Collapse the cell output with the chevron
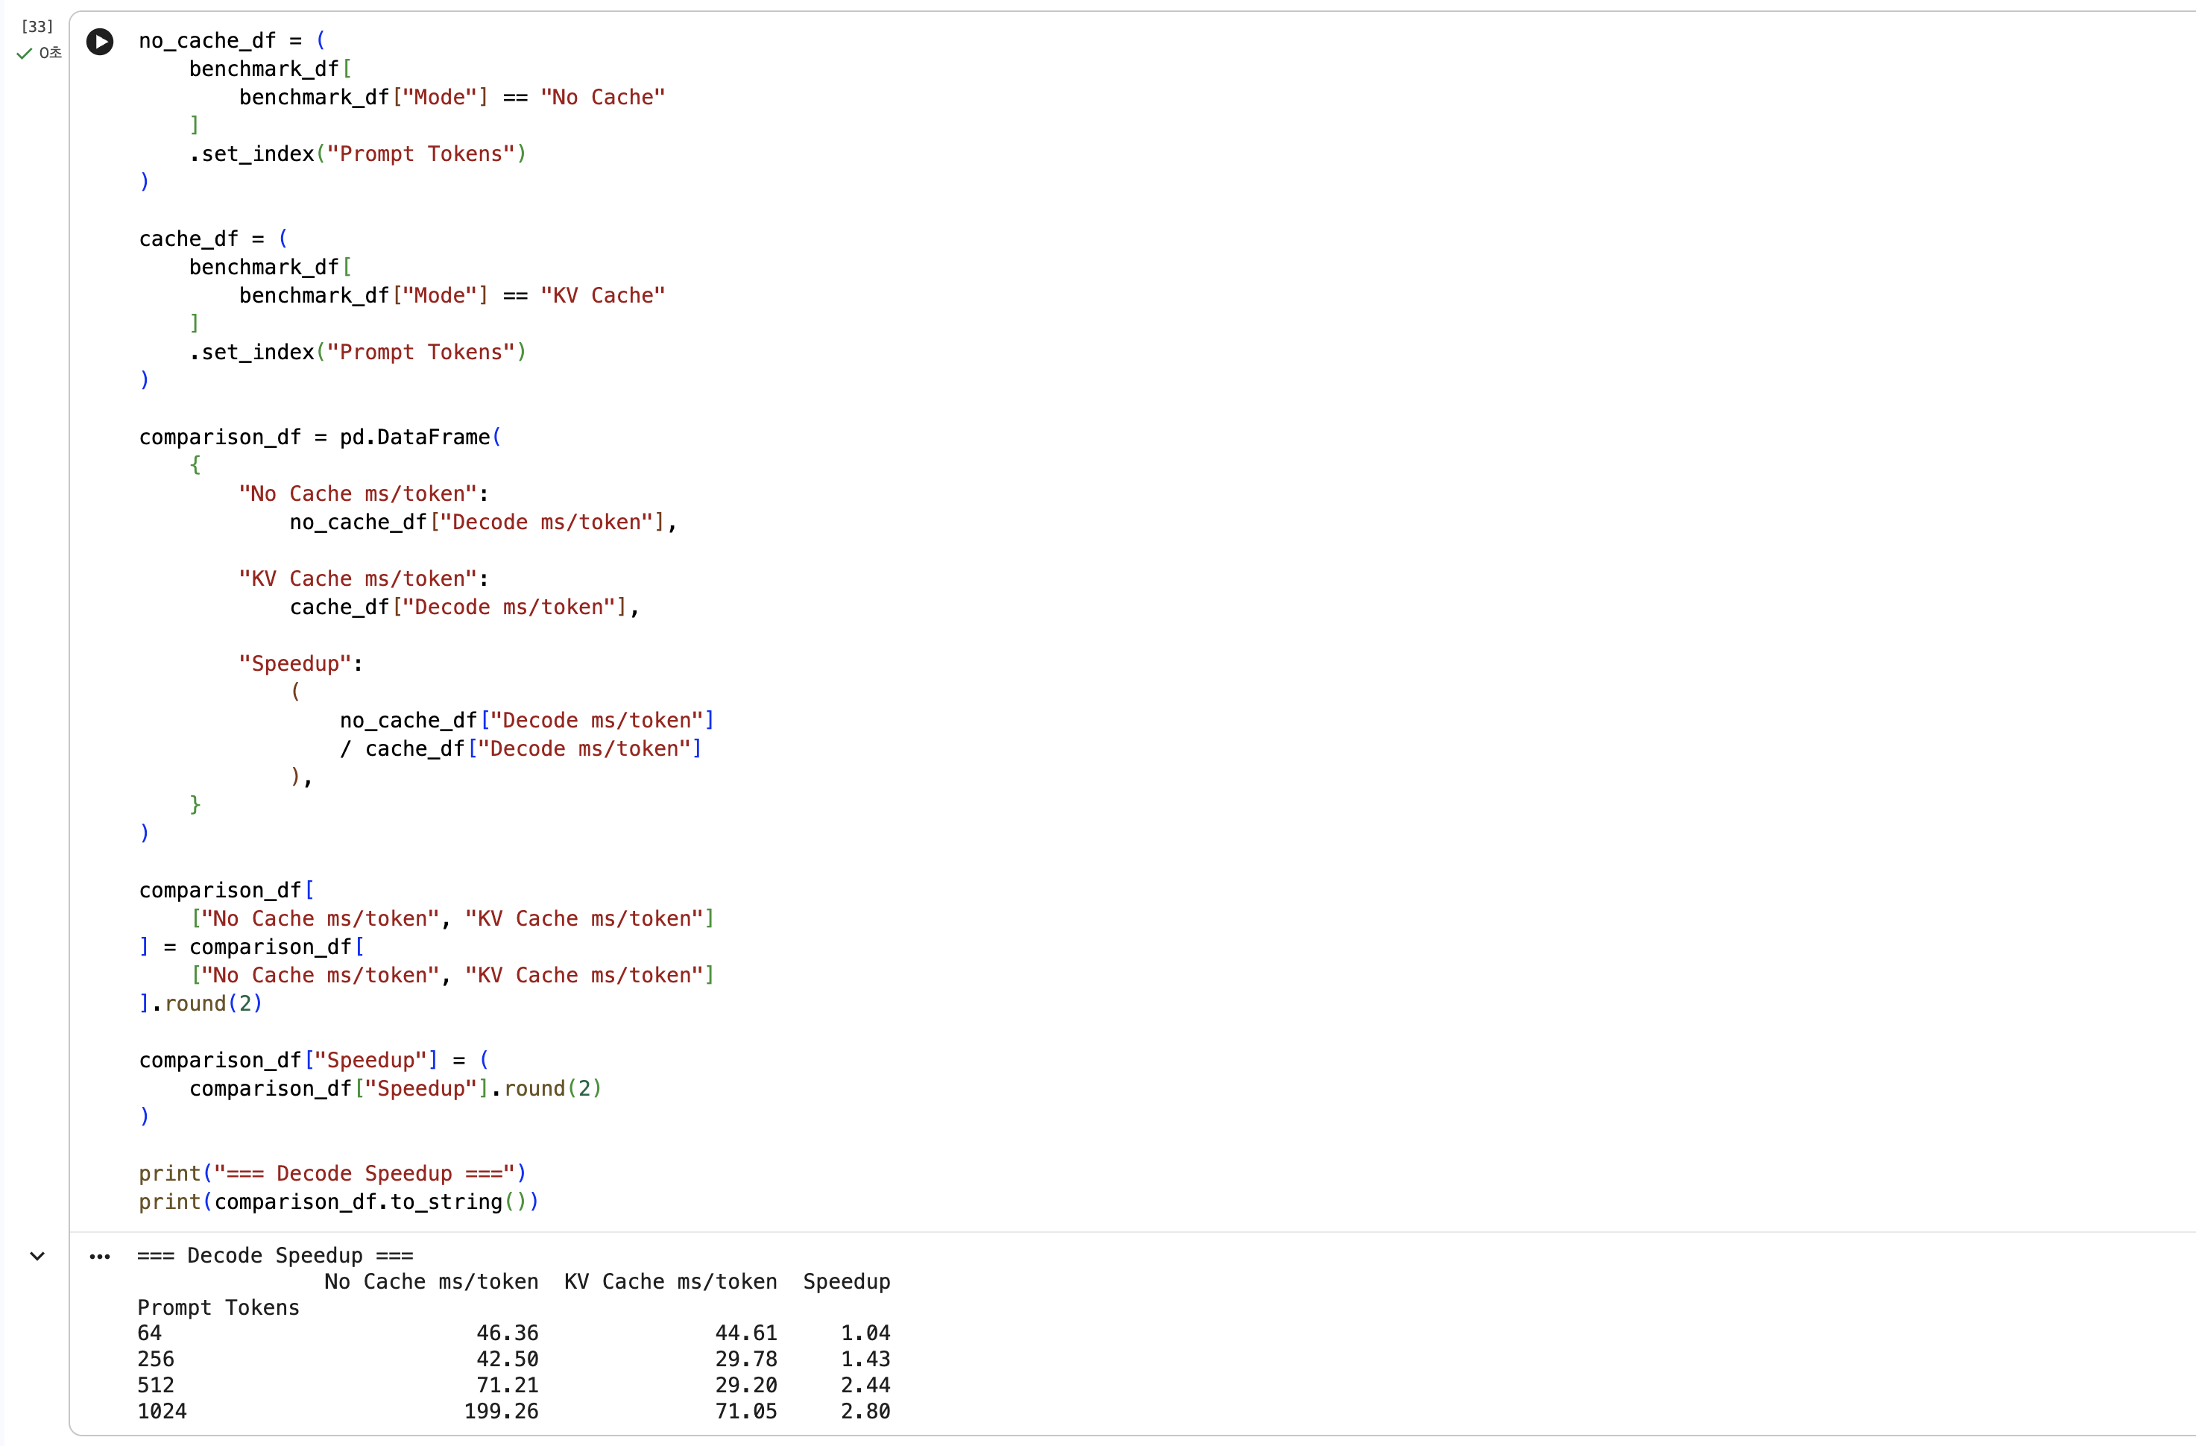Screen dimensions: 2196x1446 (37, 1256)
